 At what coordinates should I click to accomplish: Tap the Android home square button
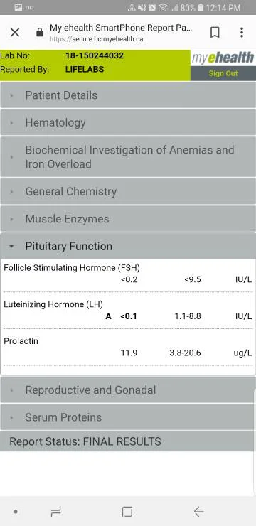[x=127, y=512]
